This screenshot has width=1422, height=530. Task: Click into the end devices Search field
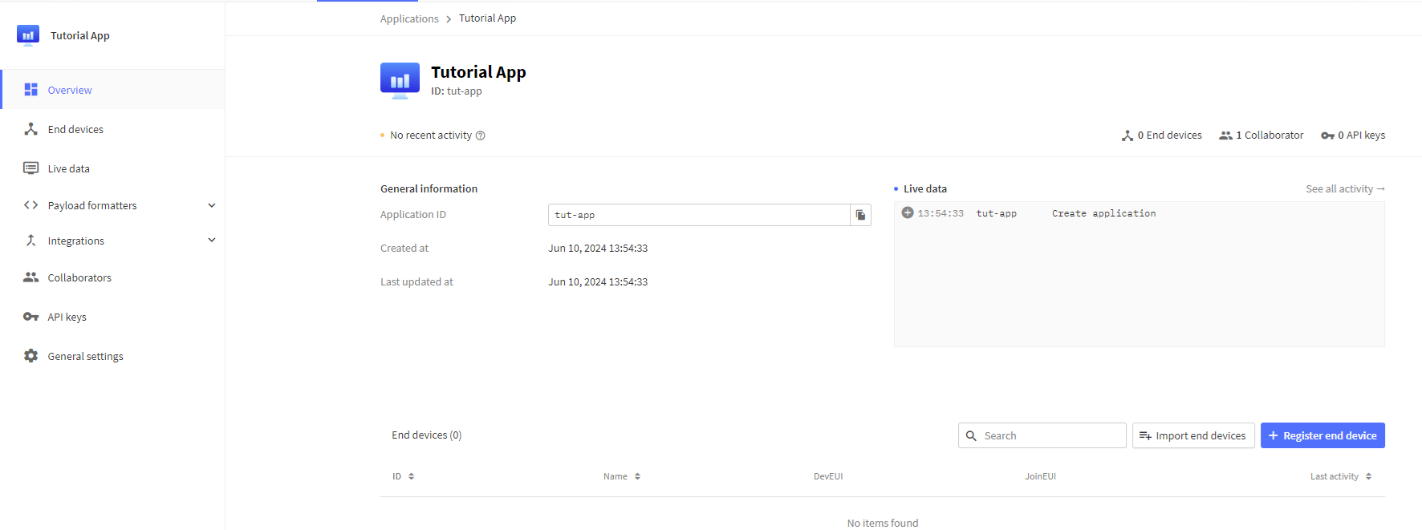click(x=1042, y=435)
